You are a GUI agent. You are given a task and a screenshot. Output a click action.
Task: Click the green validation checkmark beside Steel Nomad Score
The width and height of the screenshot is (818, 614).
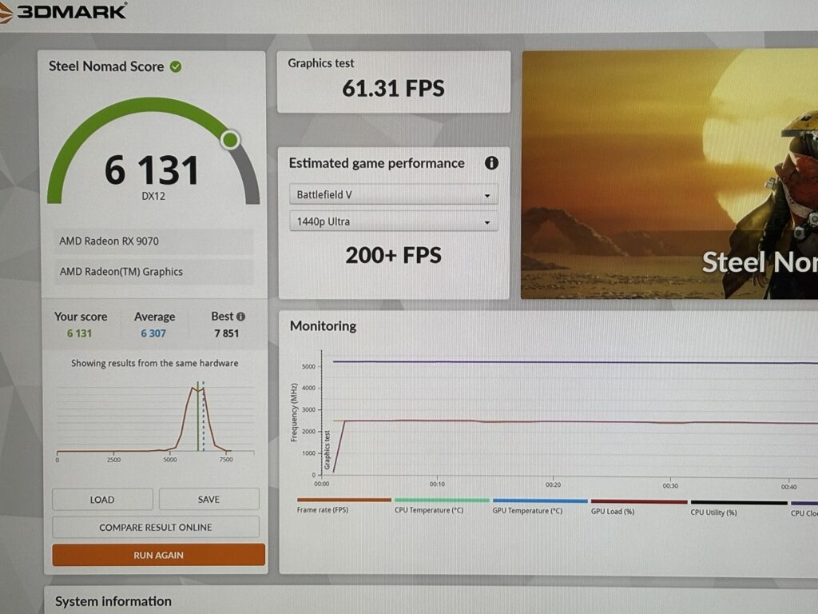click(176, 66)
